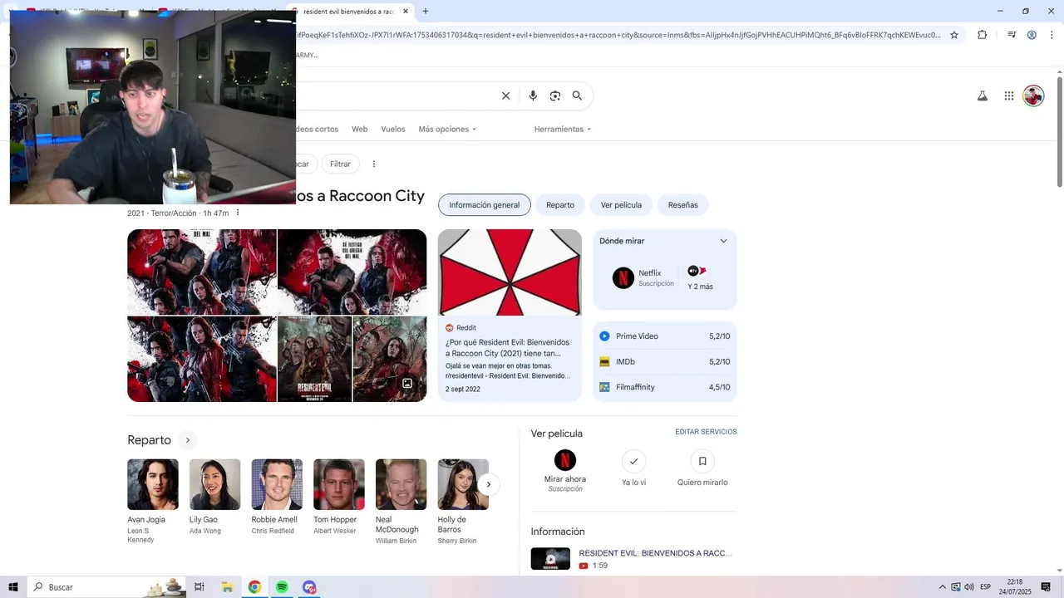The width and height of the screenshot is (1064, 598).
Task: Open the Herramientas dropdown
Action: (563, 130)
